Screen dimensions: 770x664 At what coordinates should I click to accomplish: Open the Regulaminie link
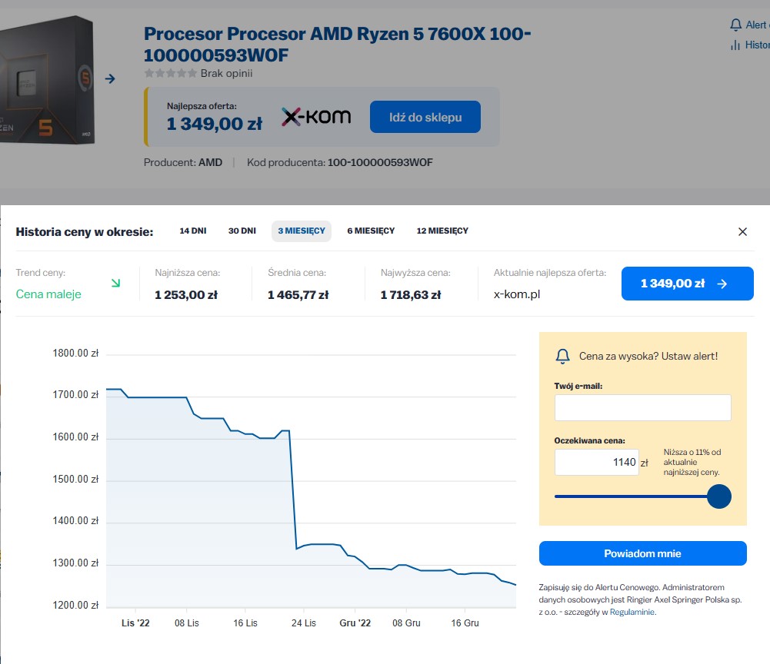point(632,612)
